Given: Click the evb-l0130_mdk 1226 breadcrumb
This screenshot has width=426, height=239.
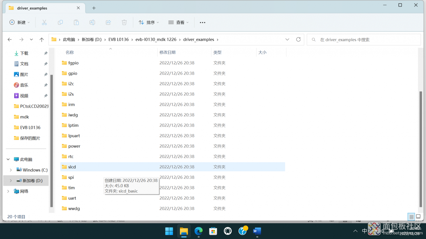Looking at the screenshot, I should [x=156, y=40].
